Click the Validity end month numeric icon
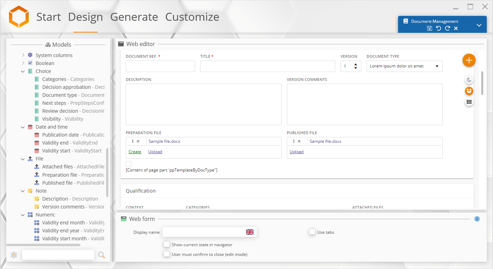 37,223
